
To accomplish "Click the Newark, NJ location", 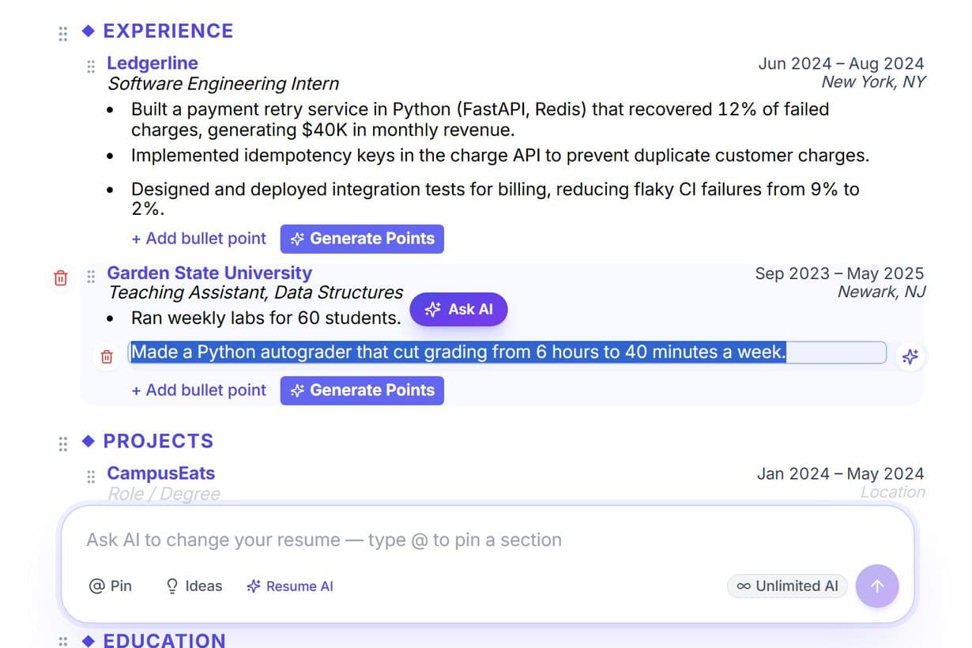I will 882,292.
